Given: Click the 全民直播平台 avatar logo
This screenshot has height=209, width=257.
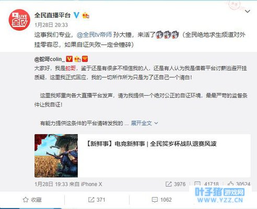Looking at the screenshot, I should (x=19, y=20).
